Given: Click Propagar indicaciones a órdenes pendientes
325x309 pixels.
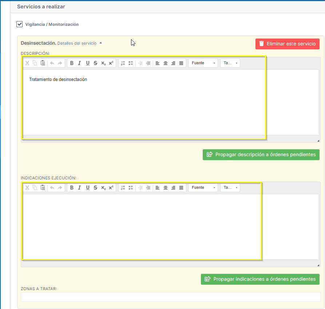Looking at the screenshot, I should coord(260,279).
